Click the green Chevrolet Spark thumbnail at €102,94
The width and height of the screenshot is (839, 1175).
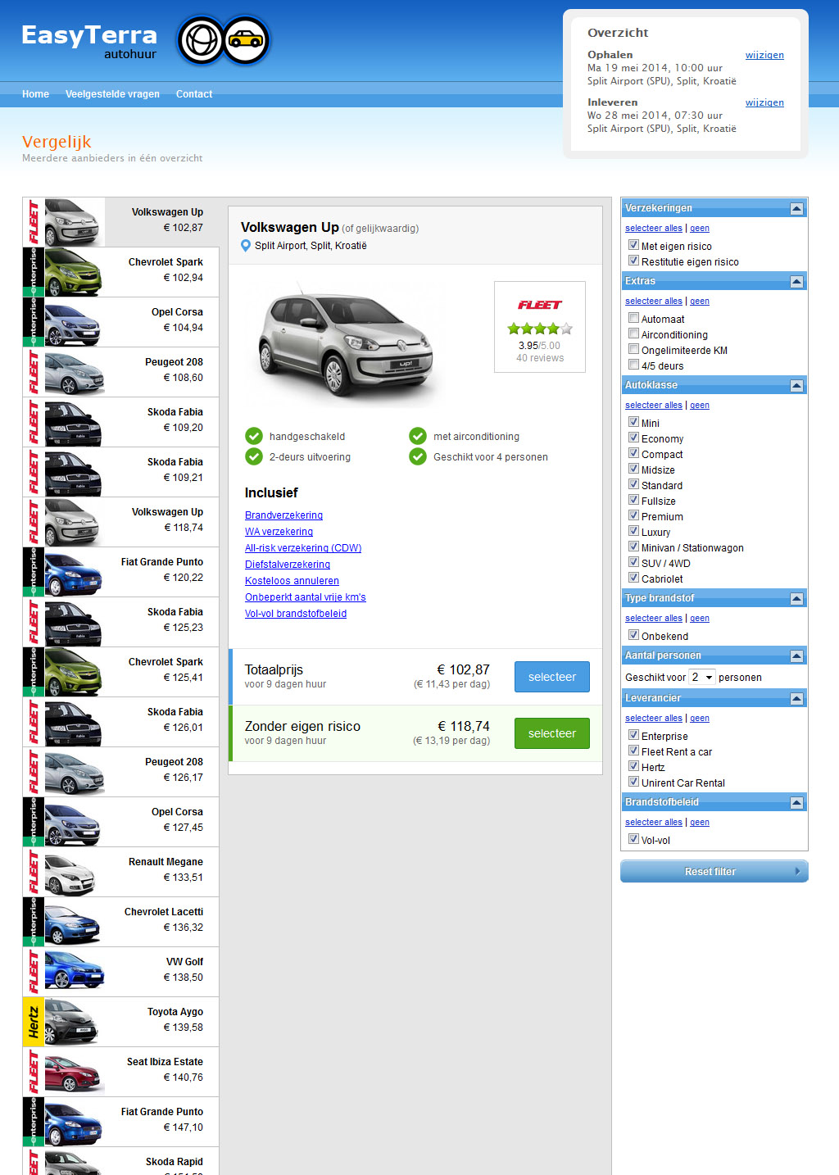point(73,272)
